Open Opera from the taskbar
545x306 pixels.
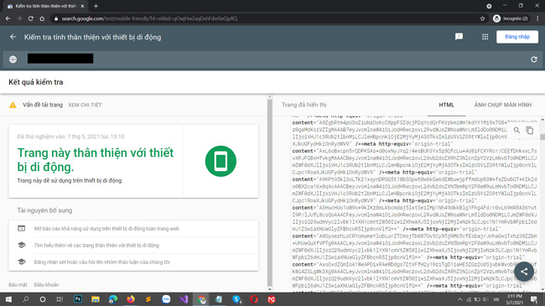pyautogui.click(x=254, y=299)
